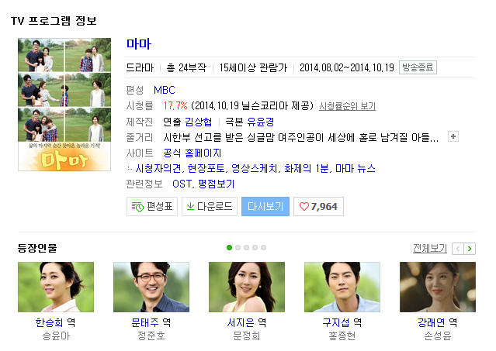Select the last cast pagination dot

pyautogui.click(x=263, y=247)
